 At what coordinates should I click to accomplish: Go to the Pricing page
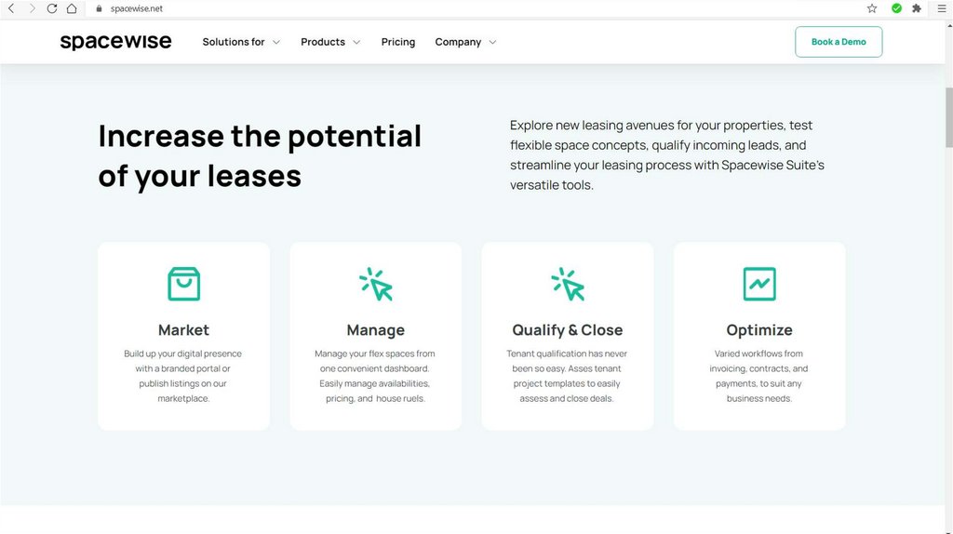tap(398, 42)
